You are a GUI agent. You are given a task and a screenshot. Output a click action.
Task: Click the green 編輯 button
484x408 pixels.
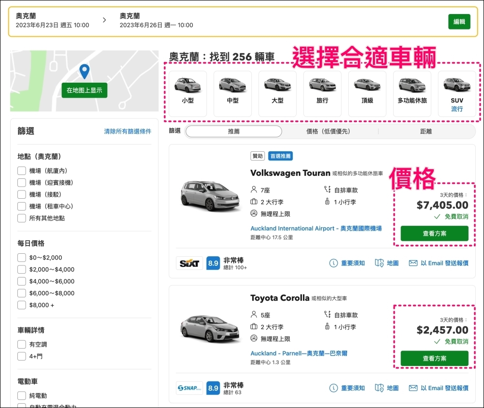(459, 22)
